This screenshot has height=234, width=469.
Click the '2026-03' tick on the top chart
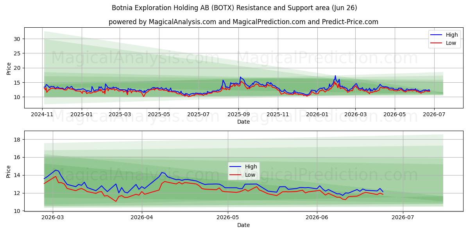(355, 115)
